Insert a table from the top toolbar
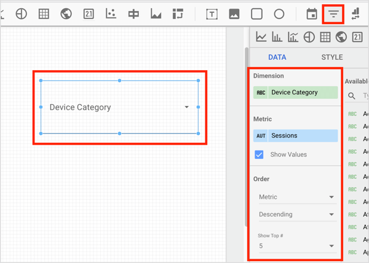The height and width of the screenshot is (263, 369). (44, 14)
